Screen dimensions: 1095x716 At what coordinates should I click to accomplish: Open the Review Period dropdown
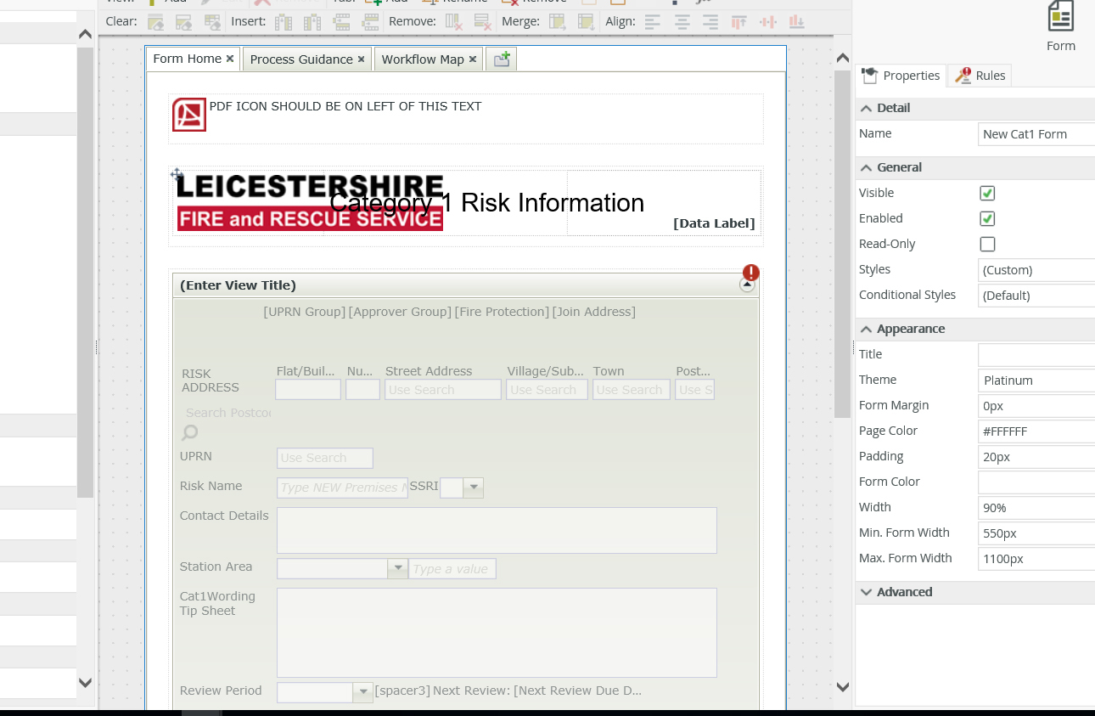[362, 691]
